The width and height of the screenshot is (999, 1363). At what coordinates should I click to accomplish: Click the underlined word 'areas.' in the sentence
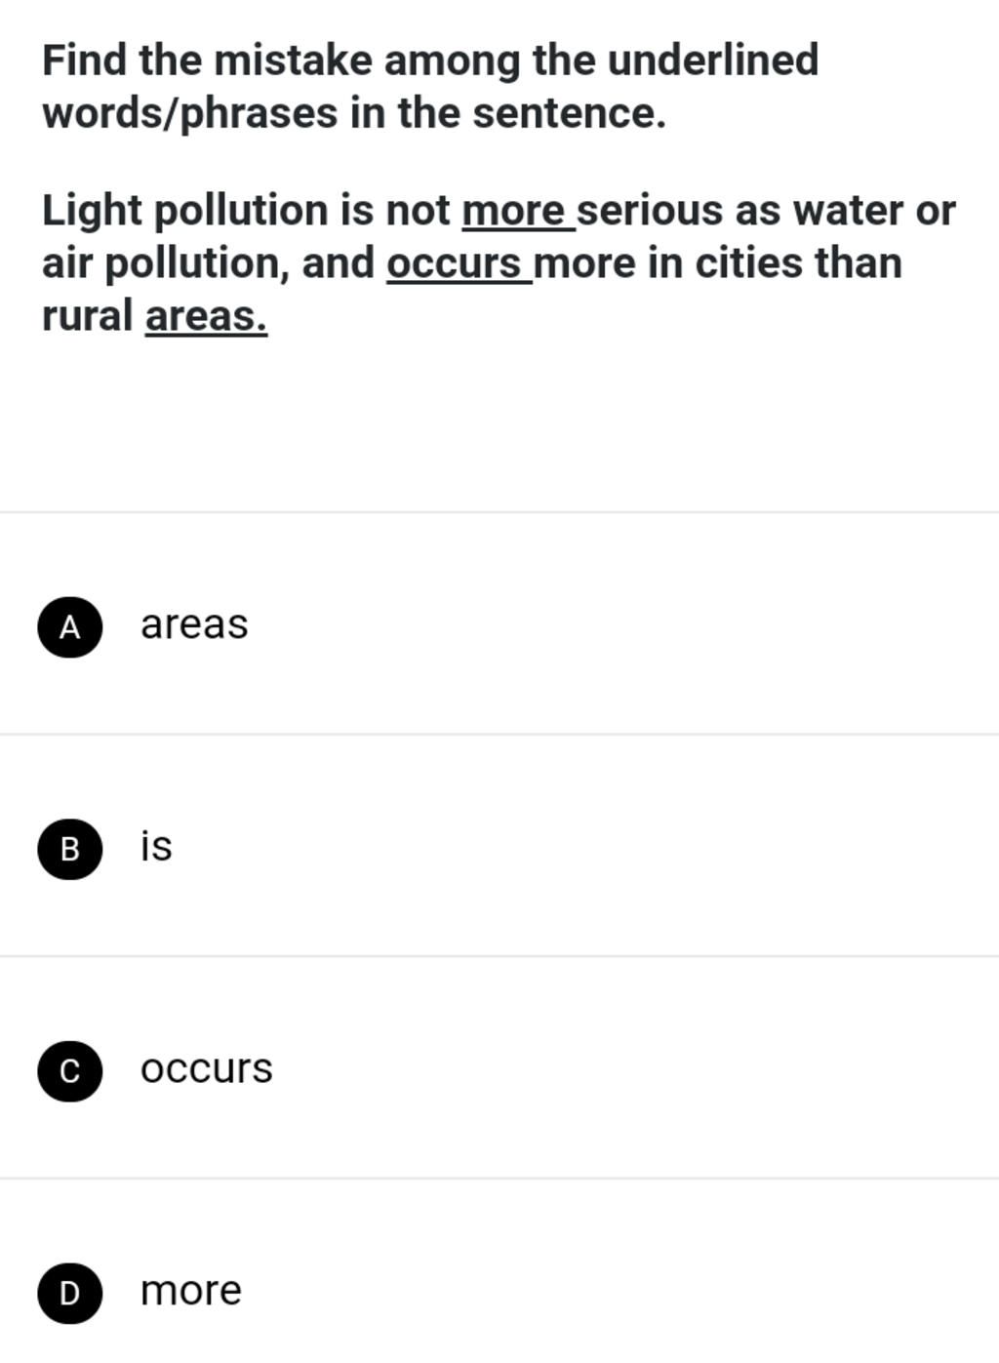[x=206, y=316]
